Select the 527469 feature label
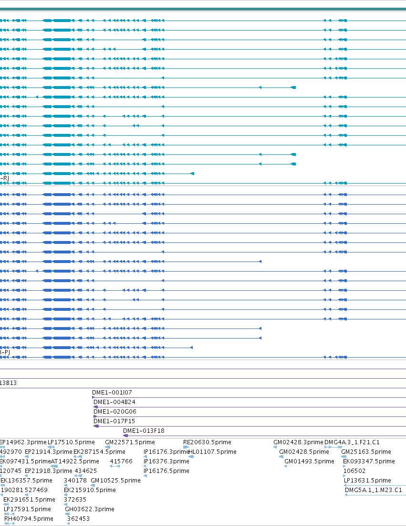This screenshot has width=406, height=526. pos(36,490)
